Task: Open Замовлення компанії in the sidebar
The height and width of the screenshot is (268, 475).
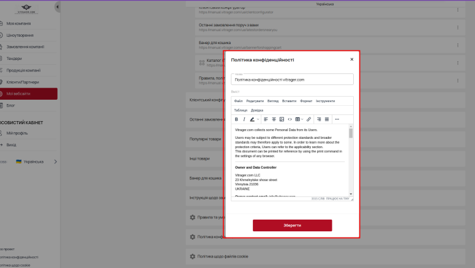Action: [x=25, y=47]
